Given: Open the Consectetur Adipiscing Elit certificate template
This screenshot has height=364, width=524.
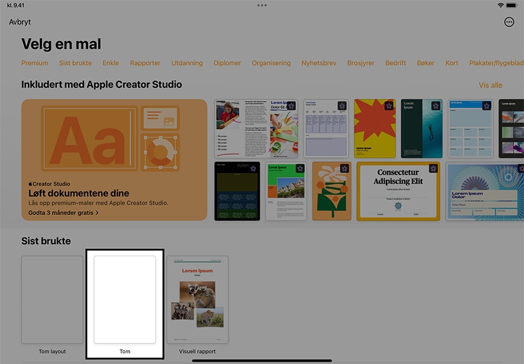Looking at the screenshot, I should pyautogui.click(x=398, y=191).
